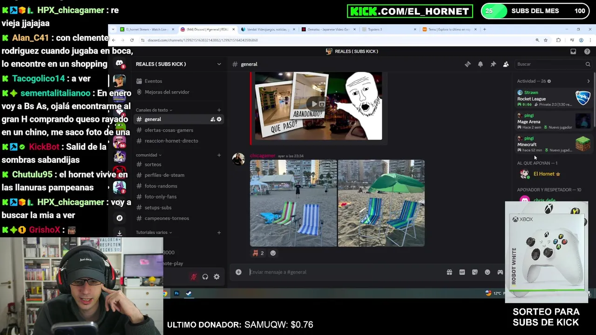Screen dimensions: 596x335
Task: Open the browser zoom magnifier icon
Action: pos(537,40)
